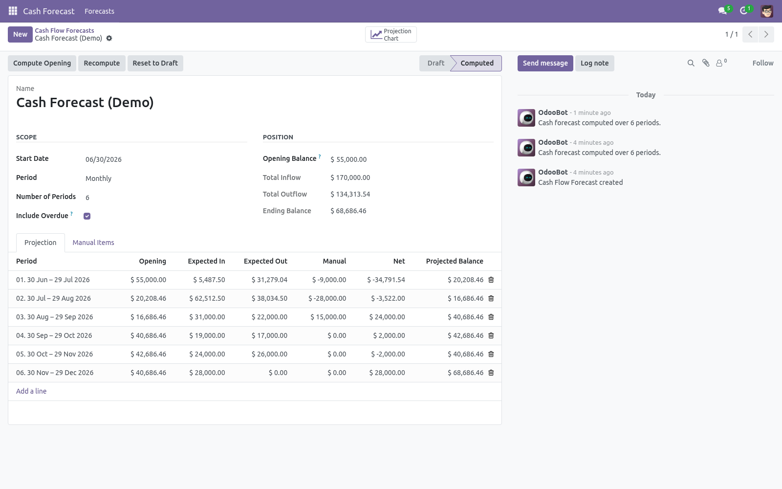Open the Start Date picker field

tap(166, 159)
